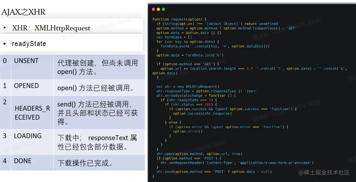Click code line with "return undefined"
This screenshot has width=356, height=182.
217,24
